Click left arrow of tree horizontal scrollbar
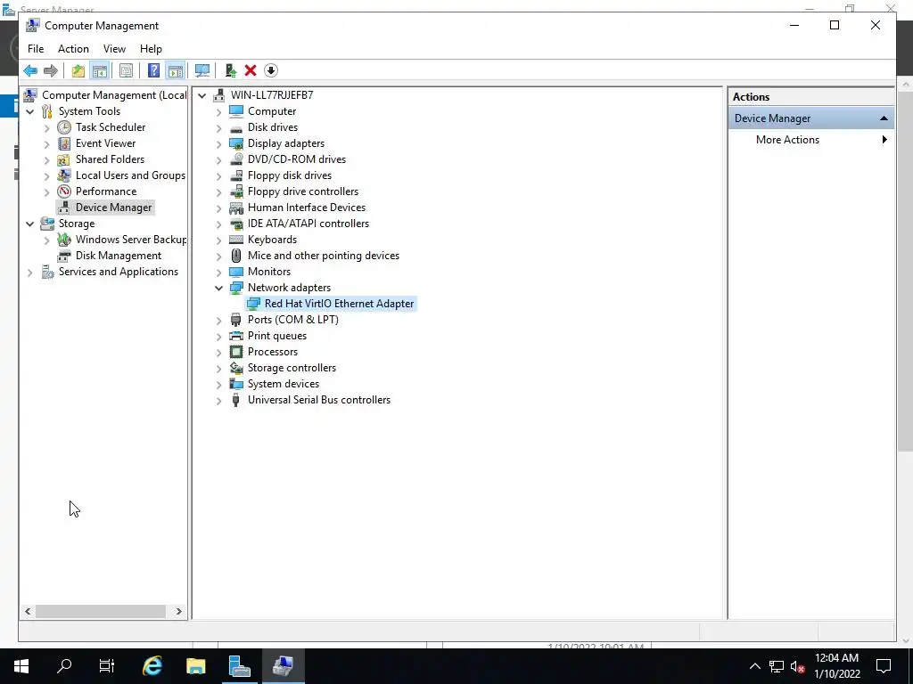The height and width of the screenshot is (684, 913). pyautogui.click(x=28, y=611)
